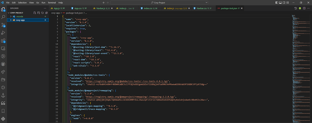The height and width of the screenshot is (123, 312).
Task: Open the Run menu
Action: tap(43, 2)
